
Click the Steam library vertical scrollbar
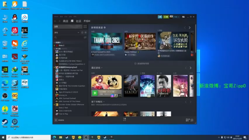[195, 39]
